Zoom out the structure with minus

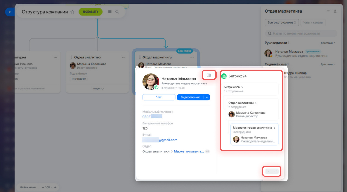(43, 187)
